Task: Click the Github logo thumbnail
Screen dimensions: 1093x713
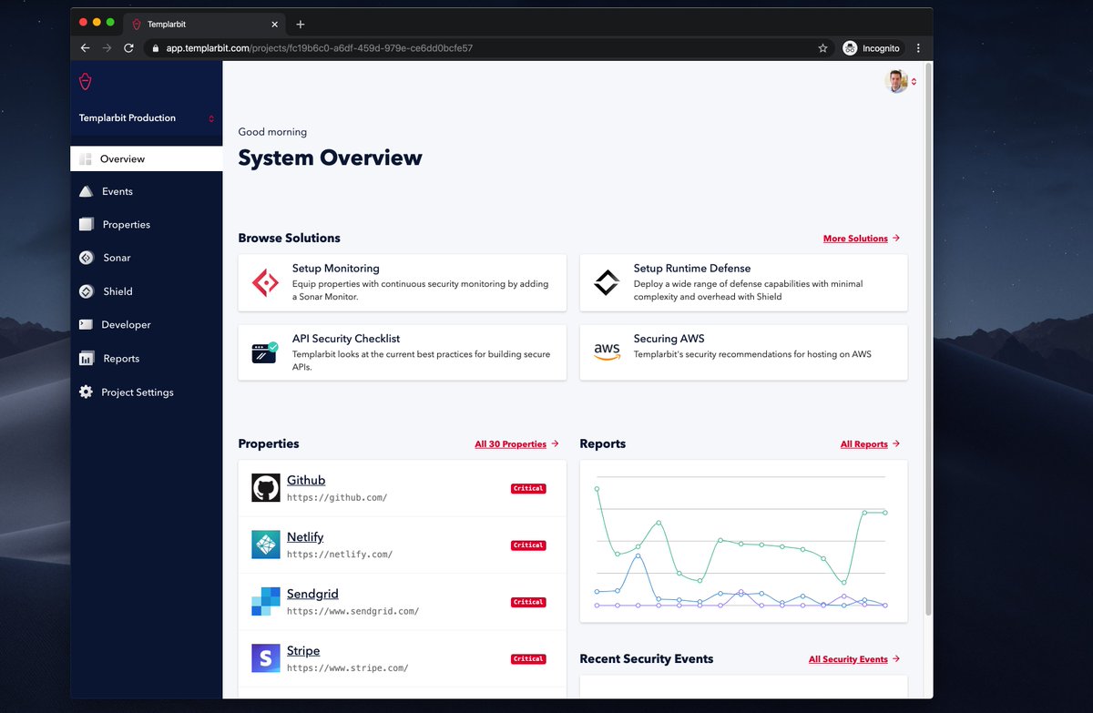Action: 266,488
